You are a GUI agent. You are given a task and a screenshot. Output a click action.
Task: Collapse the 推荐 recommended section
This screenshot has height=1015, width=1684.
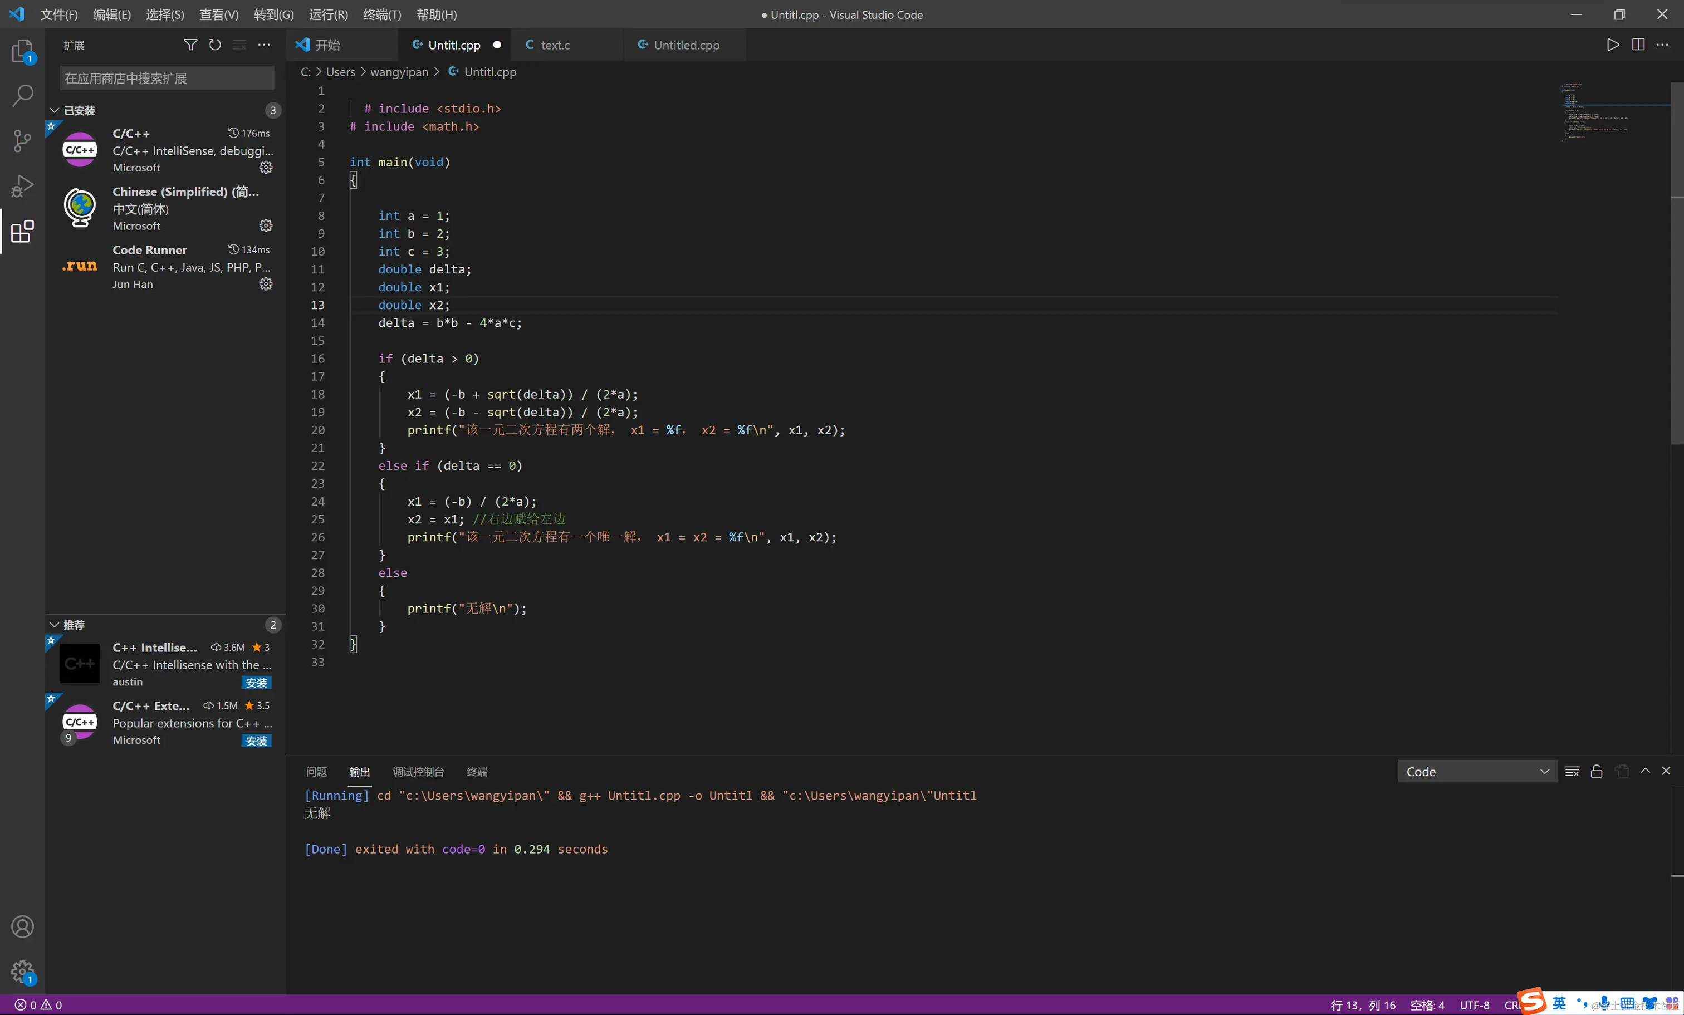pyautogui.click(x=55, y=625)
